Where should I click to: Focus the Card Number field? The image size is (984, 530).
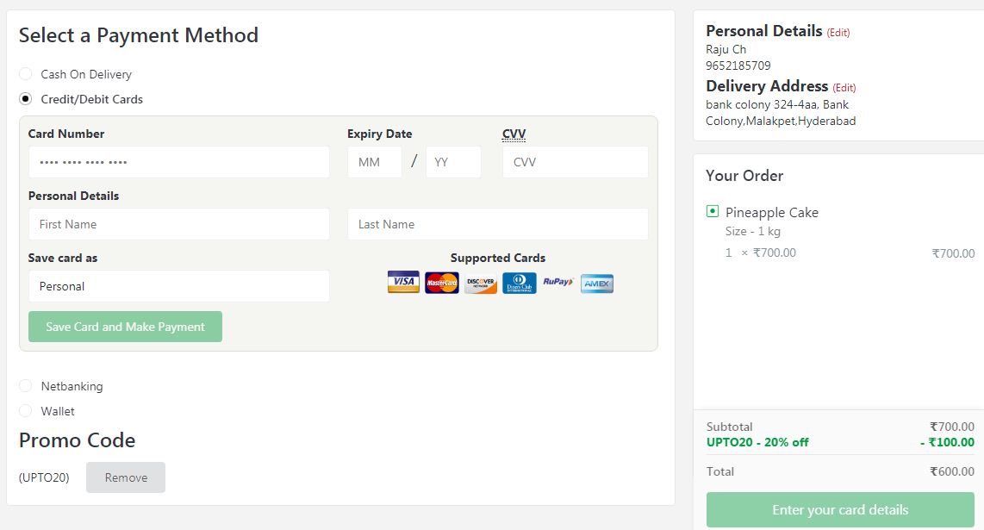(179, 162)
